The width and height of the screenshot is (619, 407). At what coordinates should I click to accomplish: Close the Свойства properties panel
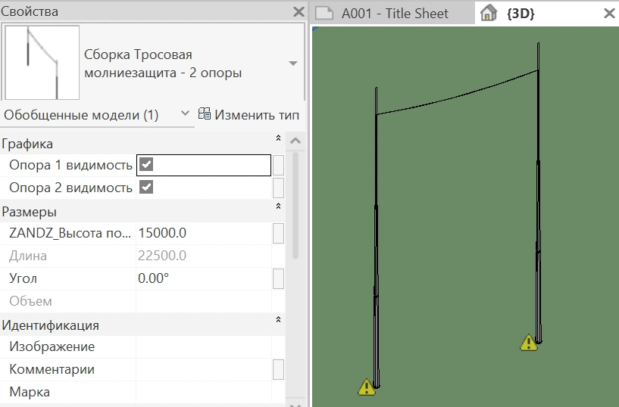(x=299, y=12)
